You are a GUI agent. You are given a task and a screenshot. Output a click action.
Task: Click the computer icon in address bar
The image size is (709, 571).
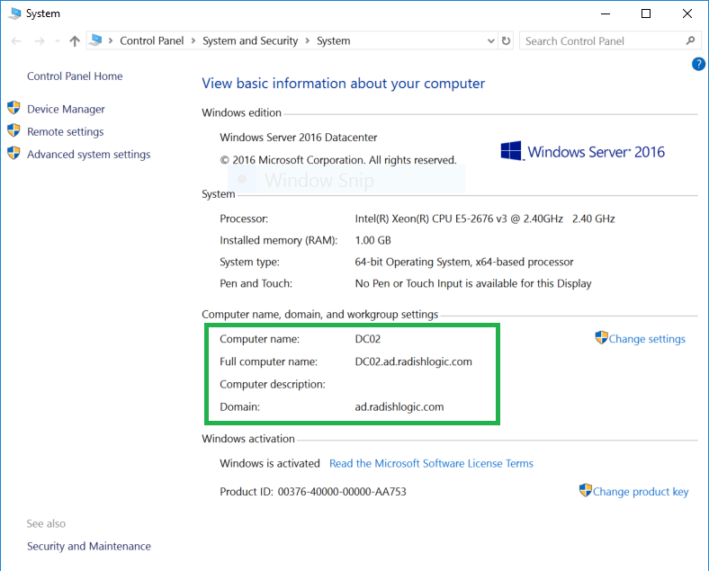click(x=95, y=40)
